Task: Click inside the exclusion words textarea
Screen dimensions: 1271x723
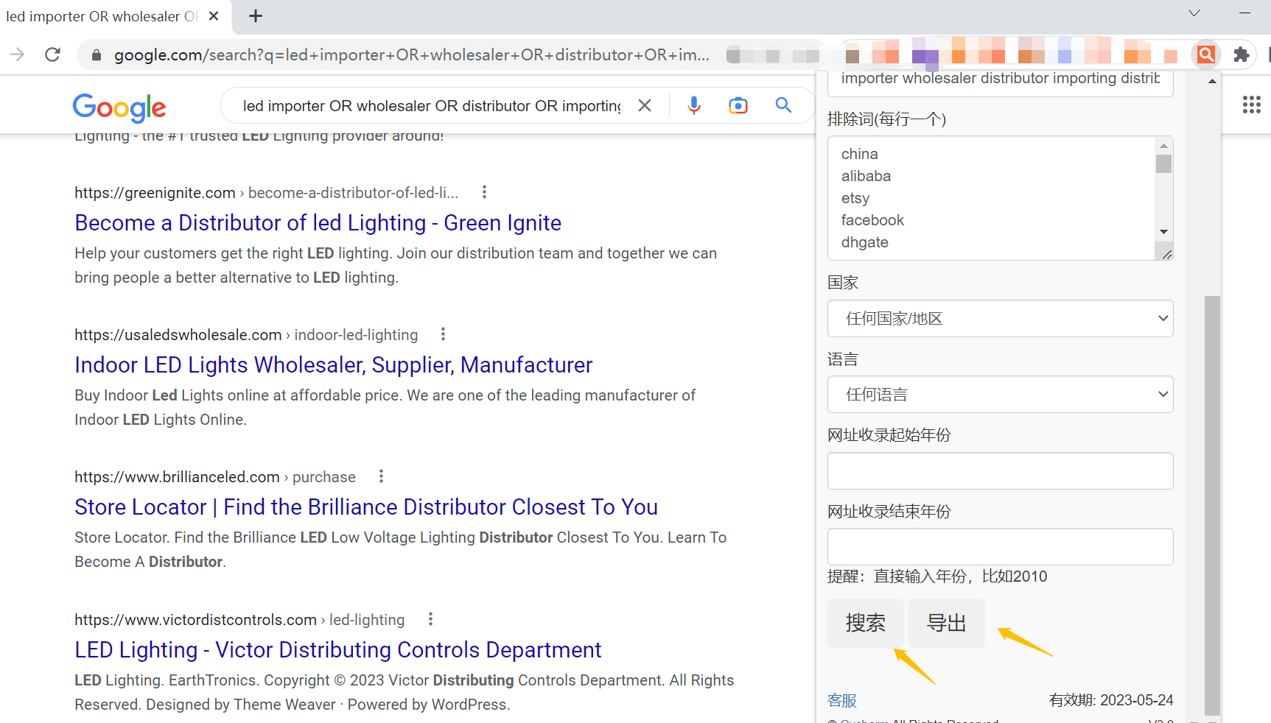Action: (x=992, y=198)
